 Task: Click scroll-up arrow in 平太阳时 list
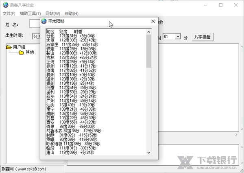149,32
